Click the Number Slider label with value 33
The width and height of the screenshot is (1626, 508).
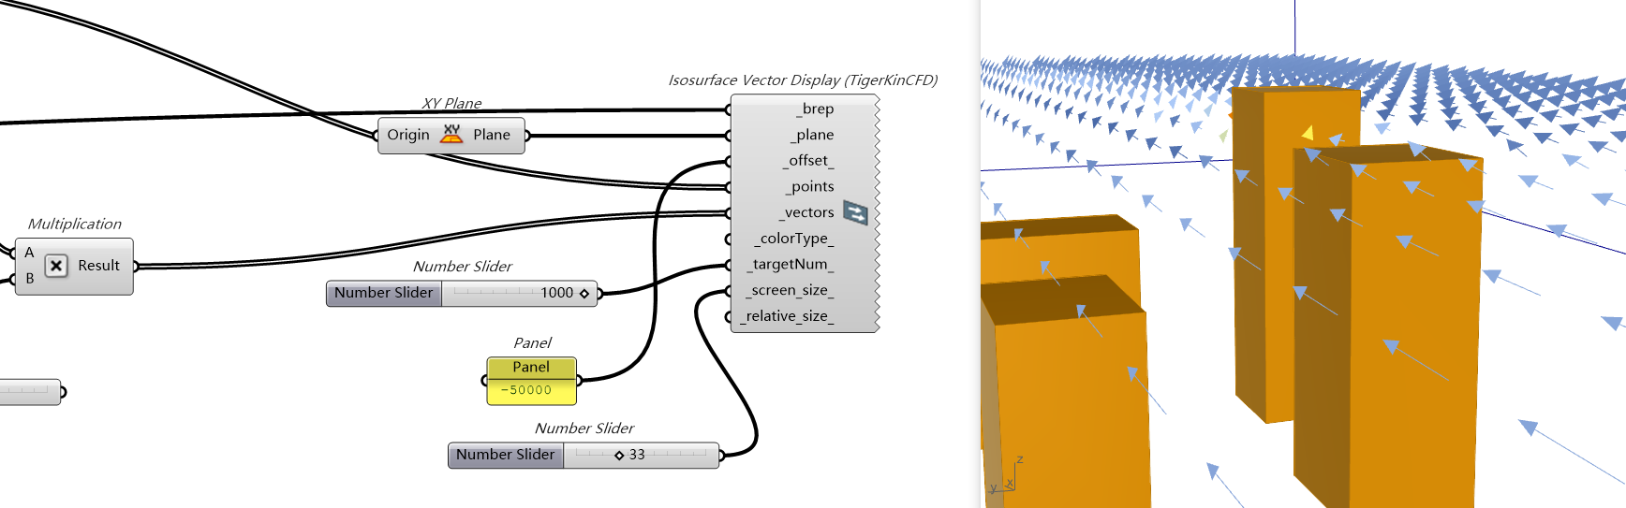(506, 455)
